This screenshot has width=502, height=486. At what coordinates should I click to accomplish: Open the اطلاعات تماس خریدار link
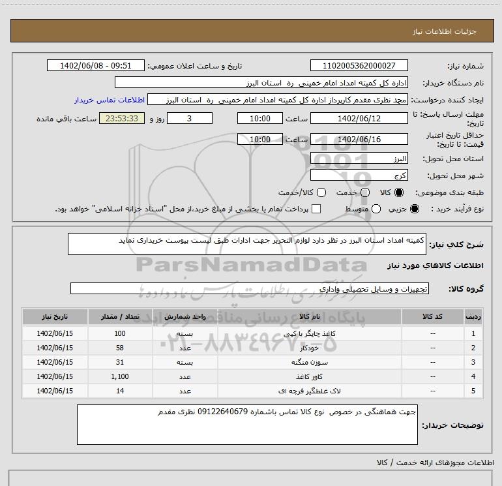(110, 100)
